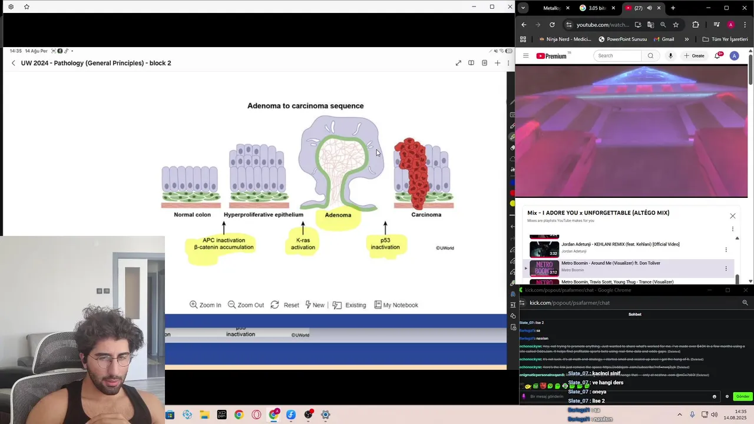Open zoom magnifier icon in YouTube address bar
The width and height of the screenshot is (754, 424).
point(663,25)
